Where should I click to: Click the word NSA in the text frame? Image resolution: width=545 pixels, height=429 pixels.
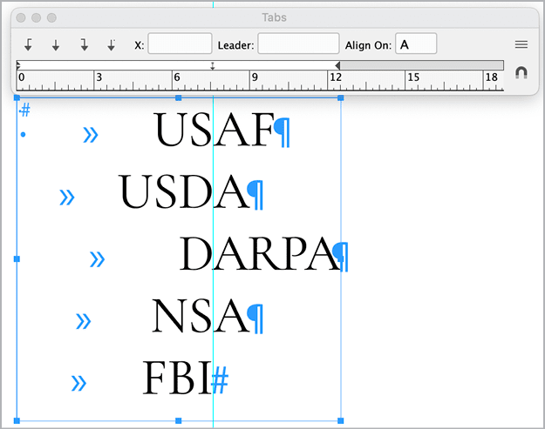pos(201,316)
